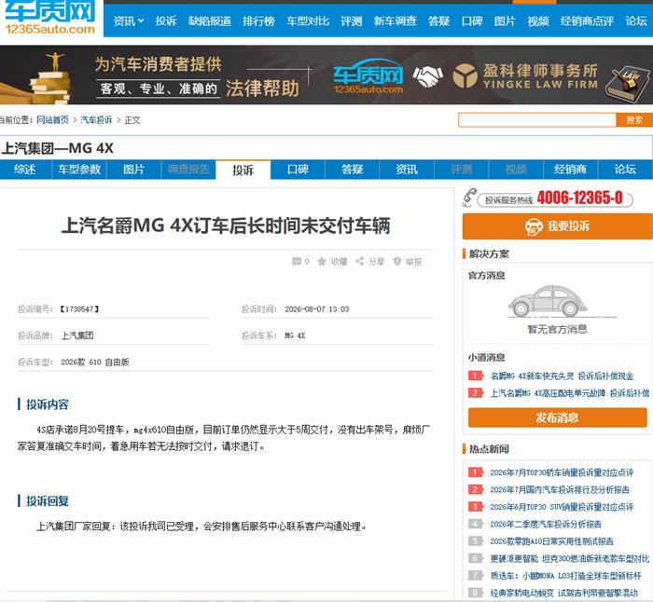Screen dimensions: 653x602
Task: Follow the 网站首页 breadcrumb link
Action: [x=52, y=120]
